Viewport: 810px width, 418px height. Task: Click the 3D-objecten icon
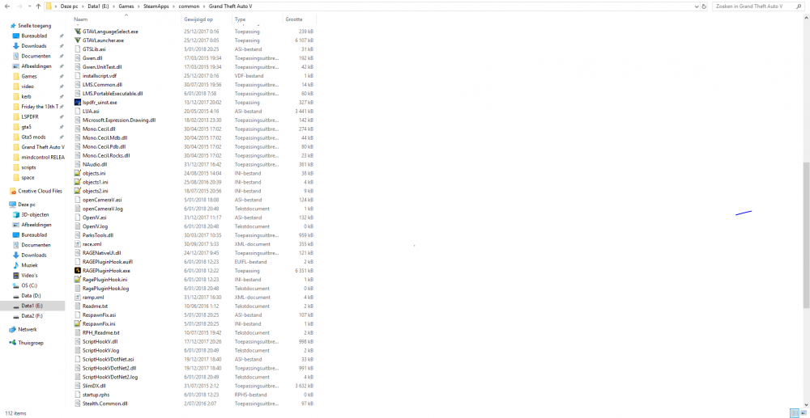tap(16, 215)
